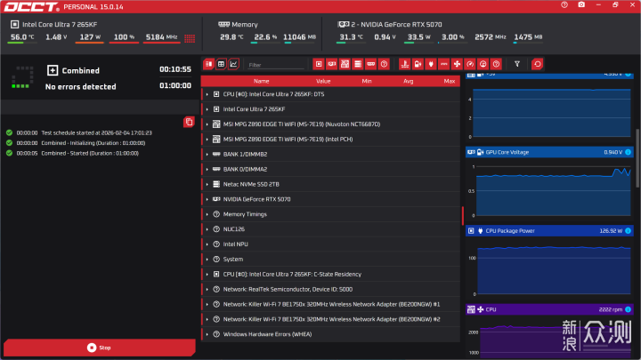This screenshot has width=641, height=360.
Task: Stop the running Combined test
Action: click(x=100, y=348)
